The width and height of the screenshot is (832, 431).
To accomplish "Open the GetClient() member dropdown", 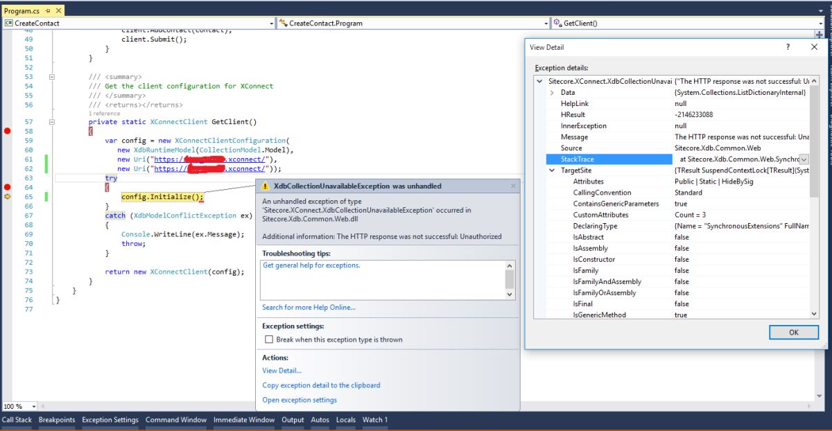I will (820, 23).
